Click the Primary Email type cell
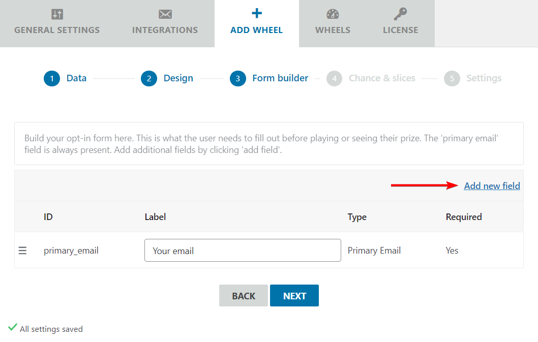 [x=374, y=251]
